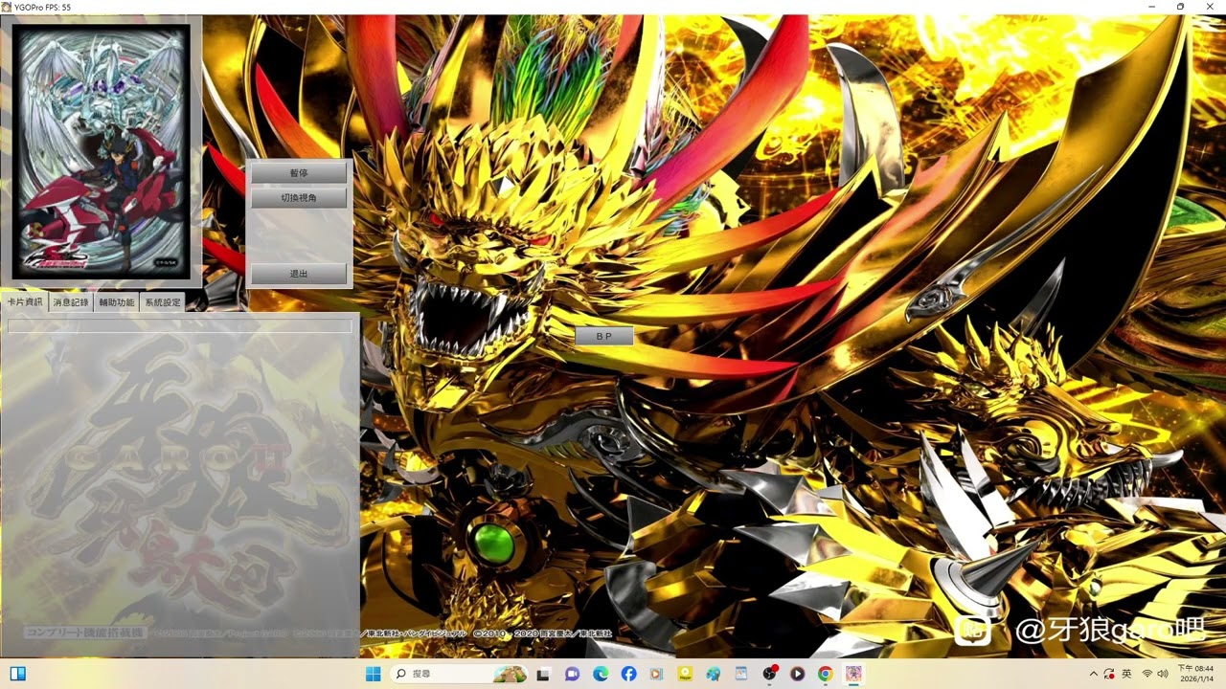Open the window-shaped app icon beside Paint
Viewport: 1226px width, 689px height.
[740, 674]
